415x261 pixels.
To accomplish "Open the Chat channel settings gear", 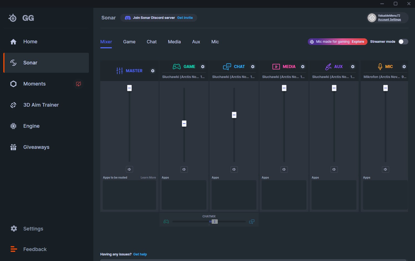I will coord(253,67).
